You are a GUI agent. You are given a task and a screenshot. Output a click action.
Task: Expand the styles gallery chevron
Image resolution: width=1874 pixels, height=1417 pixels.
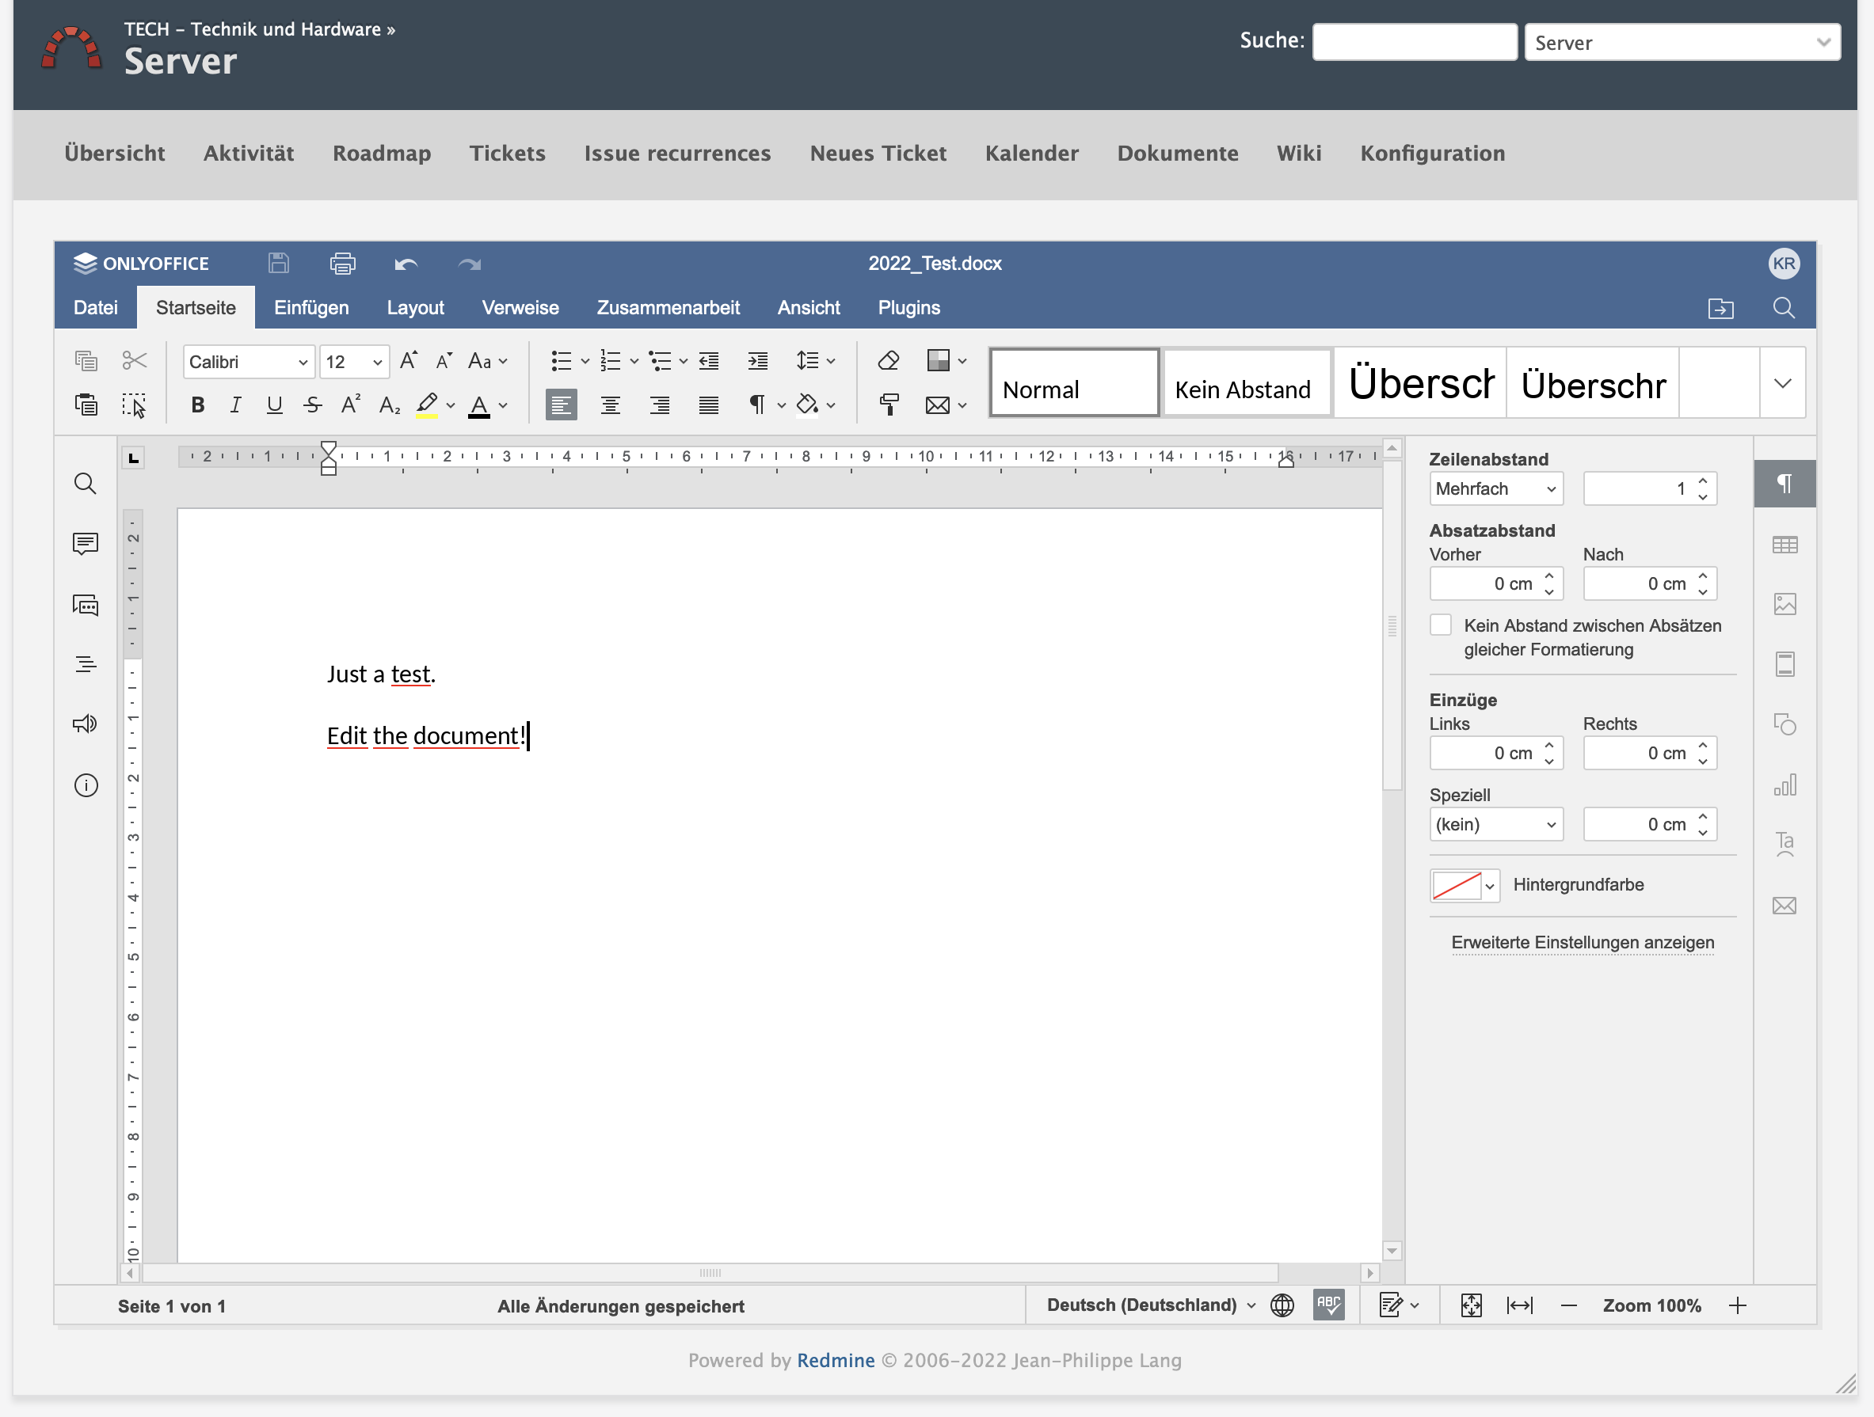[1782, 383]
